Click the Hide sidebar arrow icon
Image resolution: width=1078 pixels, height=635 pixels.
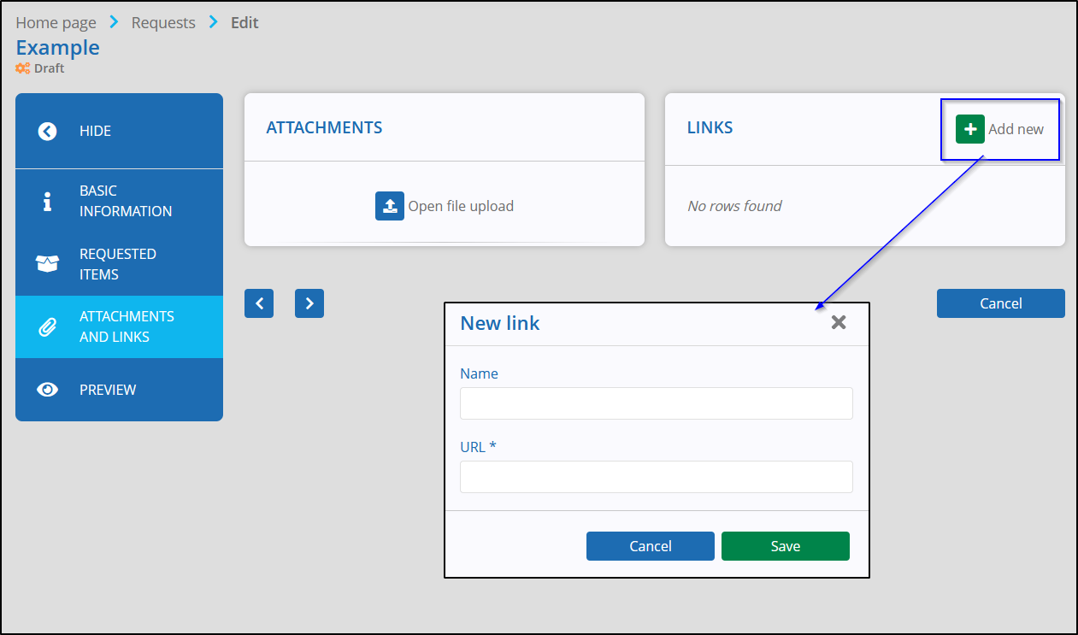(x=47, y=131)
